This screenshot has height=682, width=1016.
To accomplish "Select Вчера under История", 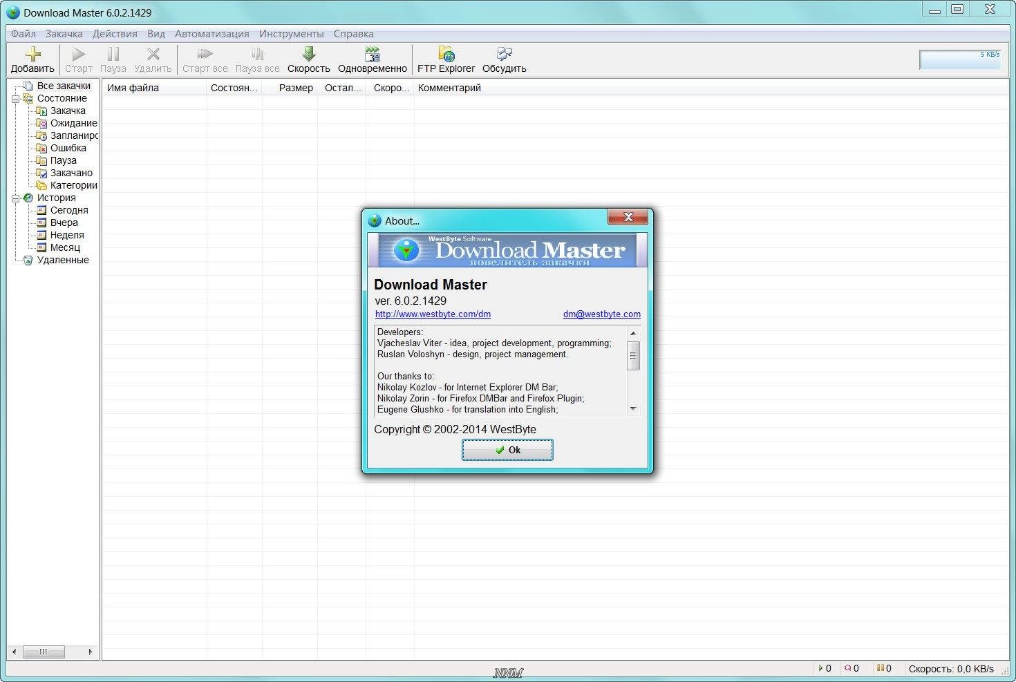I will (64, 222).
